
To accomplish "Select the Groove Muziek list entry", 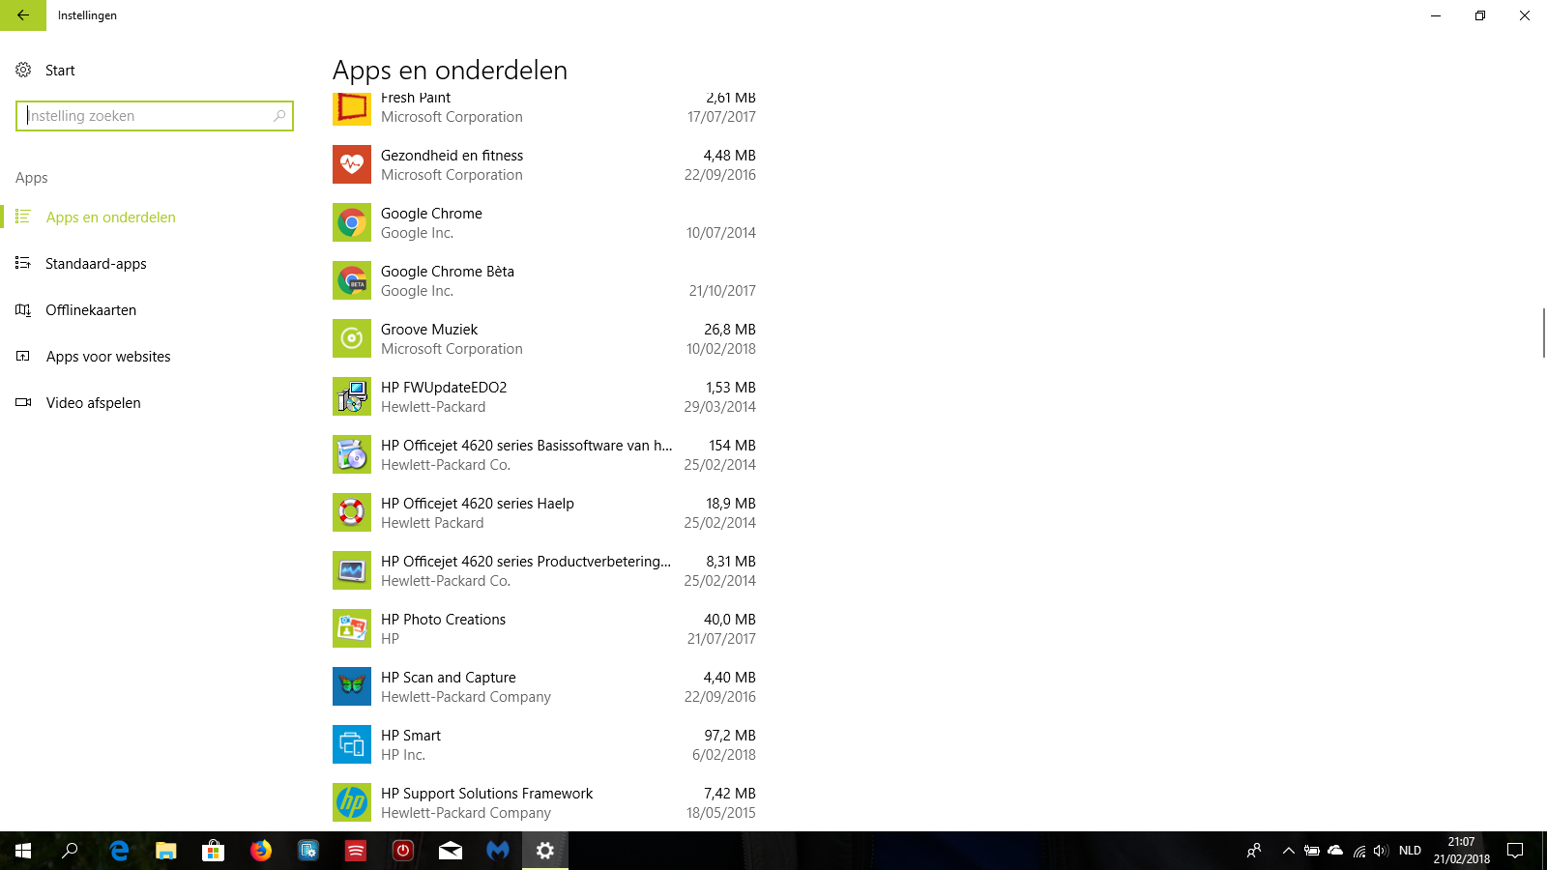I will coord(544,338).
